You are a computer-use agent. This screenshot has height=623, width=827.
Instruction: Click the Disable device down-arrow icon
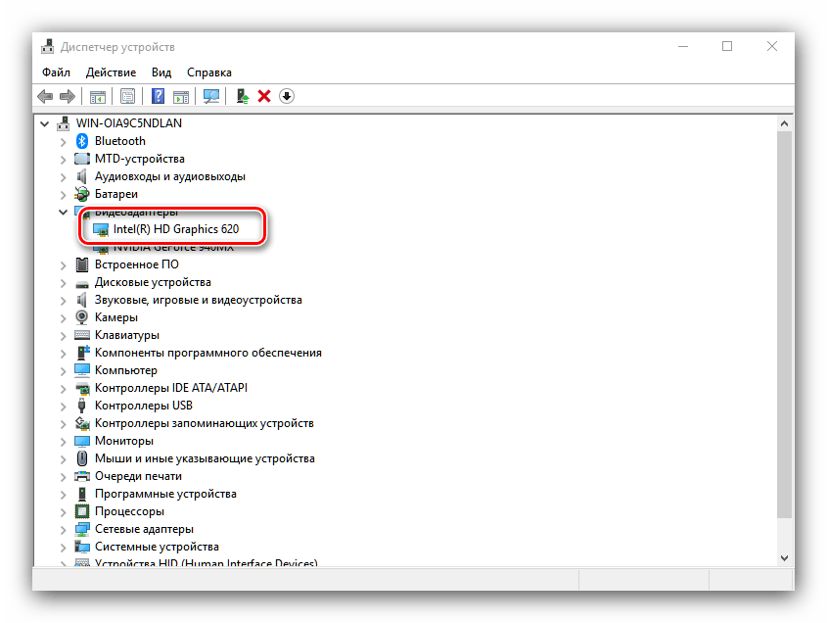287,96
